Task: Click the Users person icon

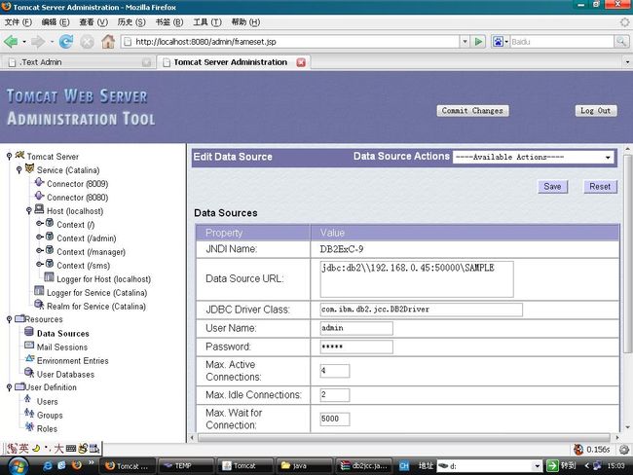Action: (28, 399)
